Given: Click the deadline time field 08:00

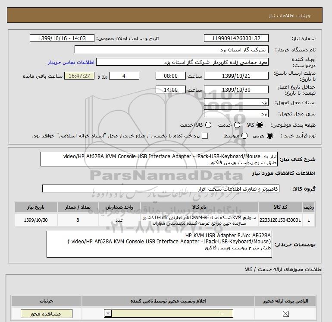Looking at the screenshot, I should (x=171, y=76).
